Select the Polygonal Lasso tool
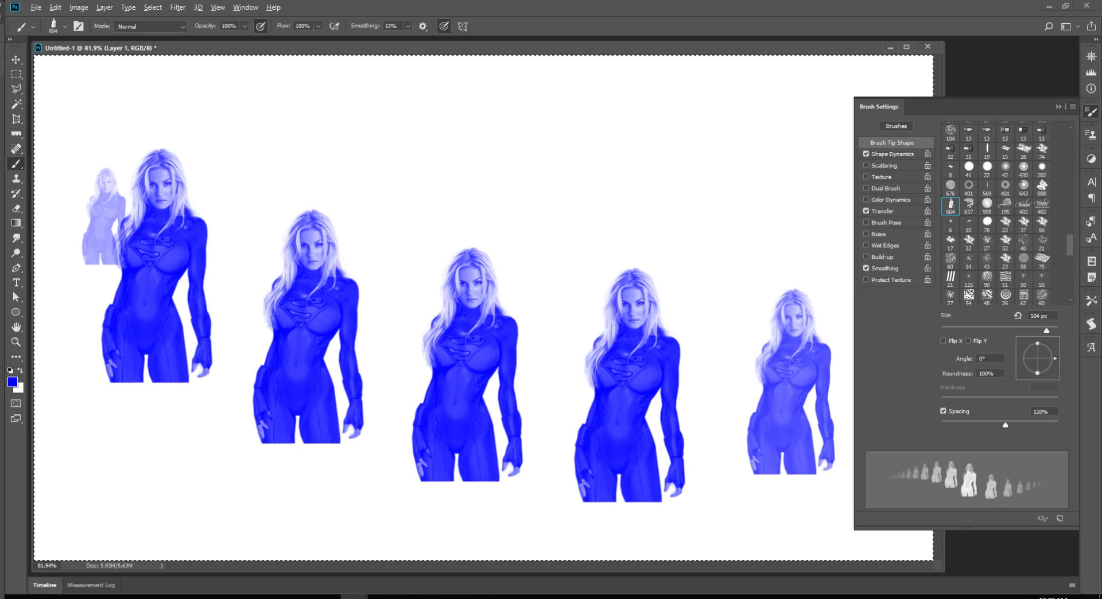This screenshot has height=599, width=1102. (16, 90)
